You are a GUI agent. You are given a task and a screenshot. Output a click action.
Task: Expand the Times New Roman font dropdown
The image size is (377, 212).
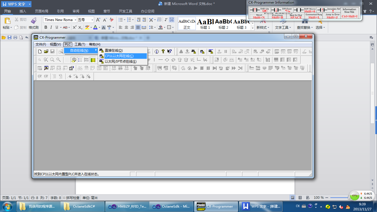[75, 20]
